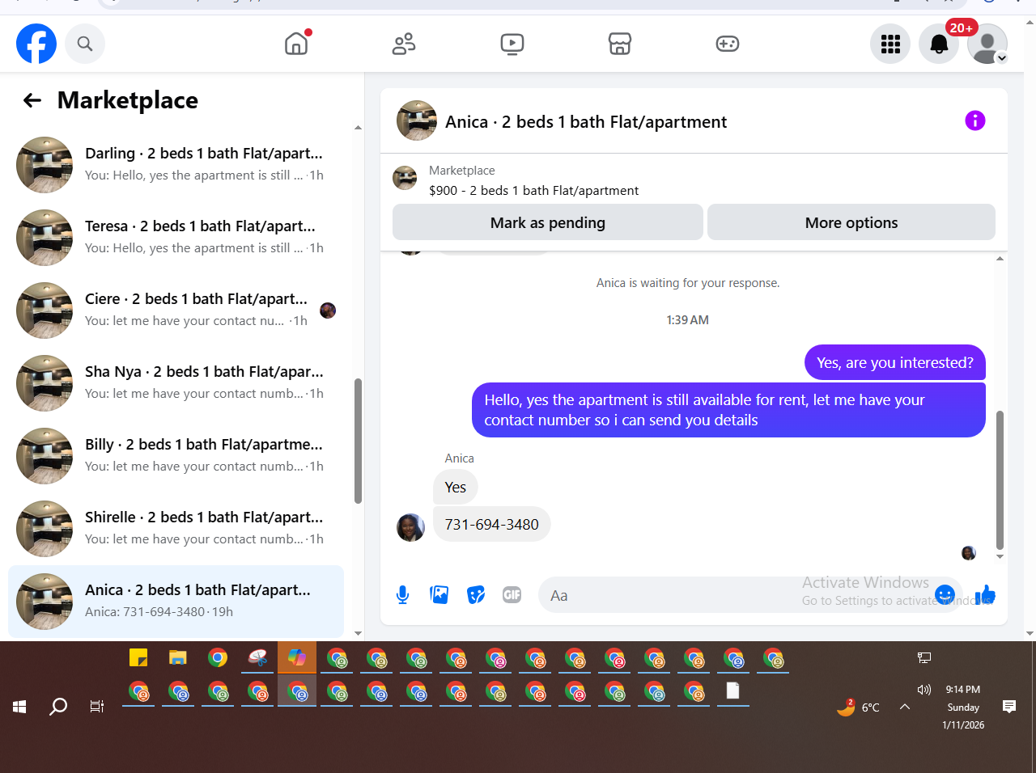Show hidden system tray icons
1036x773 pixels.
coord(905,707)
